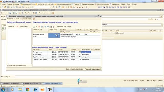The height and width of the screenshot is (92, 164).
Task: Move row down with blue down arrow
Action: (48, 27)
